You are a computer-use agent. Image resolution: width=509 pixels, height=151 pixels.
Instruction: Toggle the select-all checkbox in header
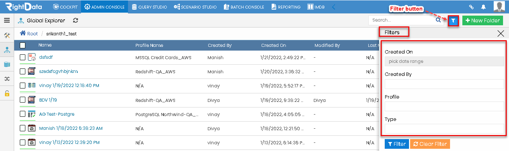(22, 45)
